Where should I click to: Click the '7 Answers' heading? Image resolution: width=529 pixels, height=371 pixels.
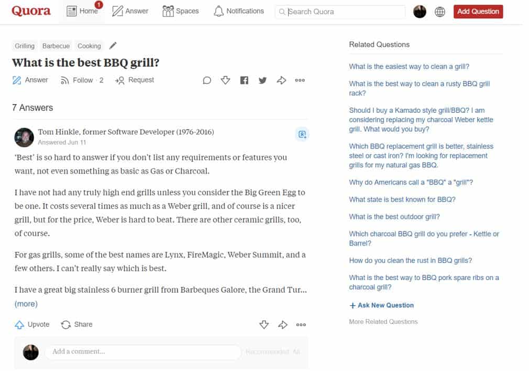[x=32, y=108]
